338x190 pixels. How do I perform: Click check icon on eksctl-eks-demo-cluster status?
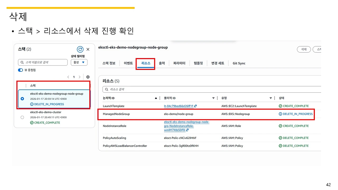tap(32, 123)
